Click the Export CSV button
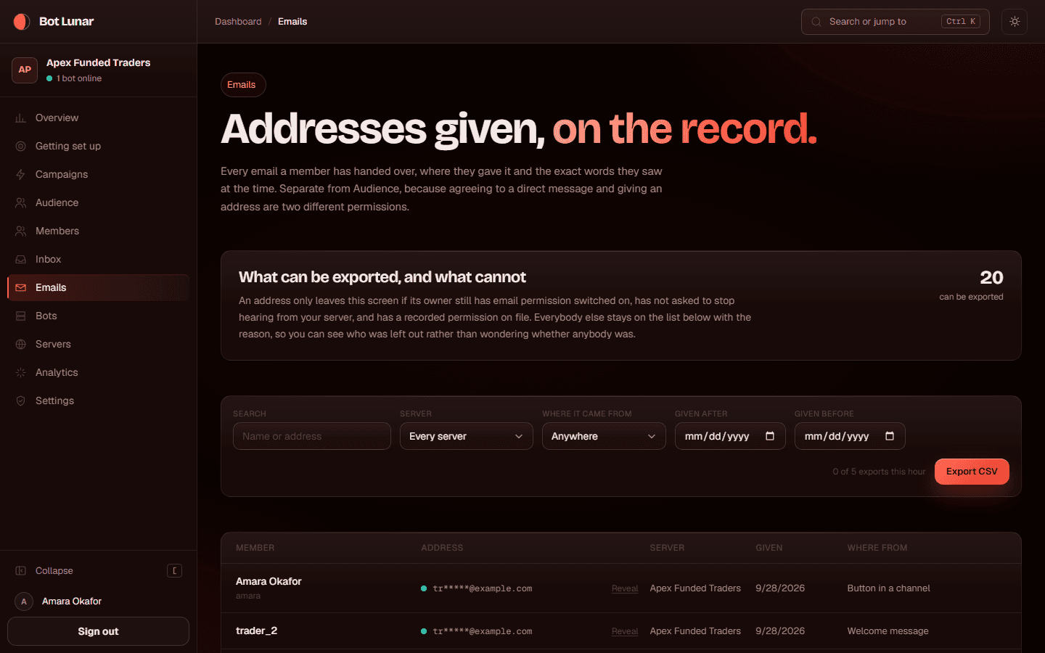 pyautogui.click(x=972, y=472)
